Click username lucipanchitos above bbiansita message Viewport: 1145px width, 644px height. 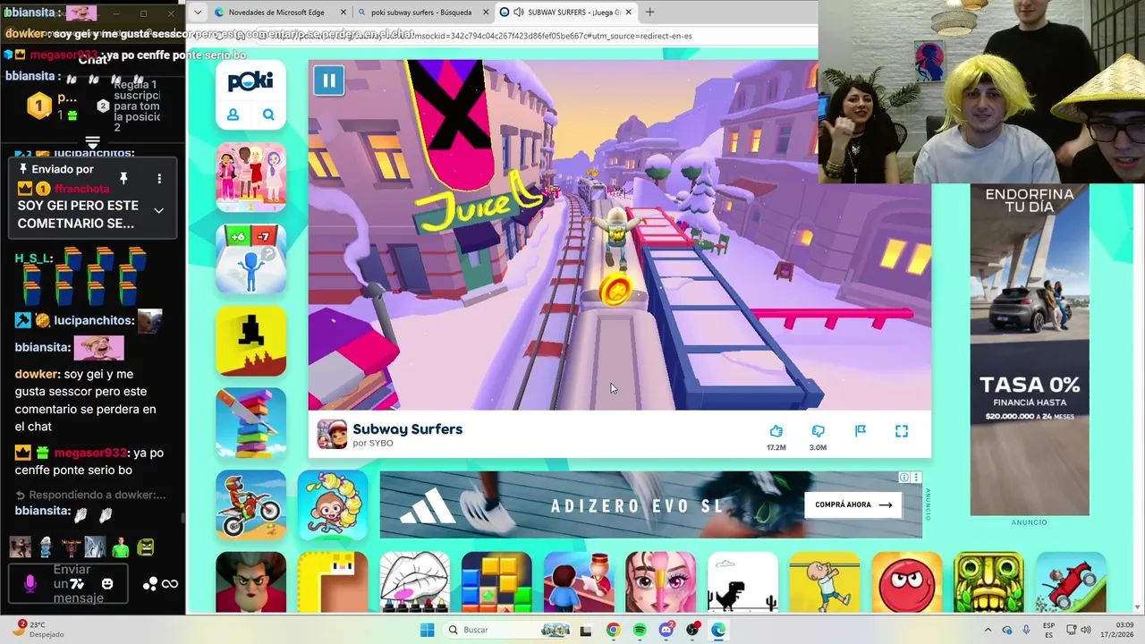(94, 320)
